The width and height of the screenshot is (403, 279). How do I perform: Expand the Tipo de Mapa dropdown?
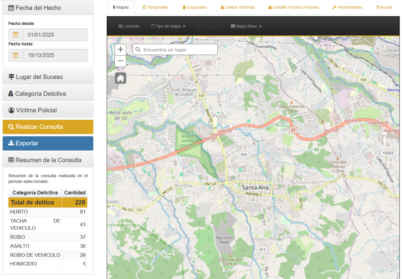point(168,26)
